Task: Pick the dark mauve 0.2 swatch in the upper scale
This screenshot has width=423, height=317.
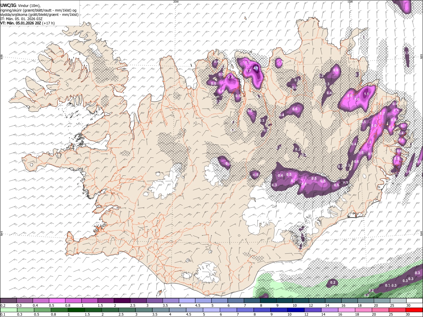Action: tap(8, 301)
